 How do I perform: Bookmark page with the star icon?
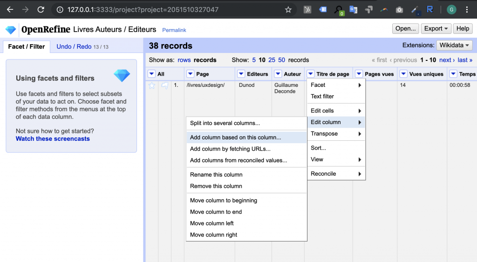[288, 10]
